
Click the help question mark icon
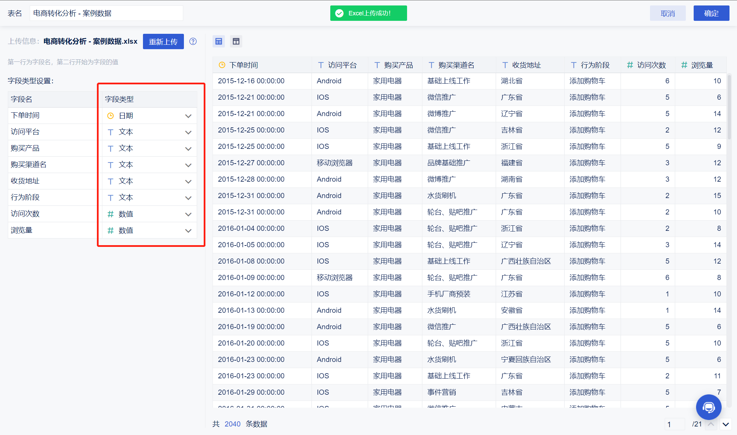click(x=193, y=41)
